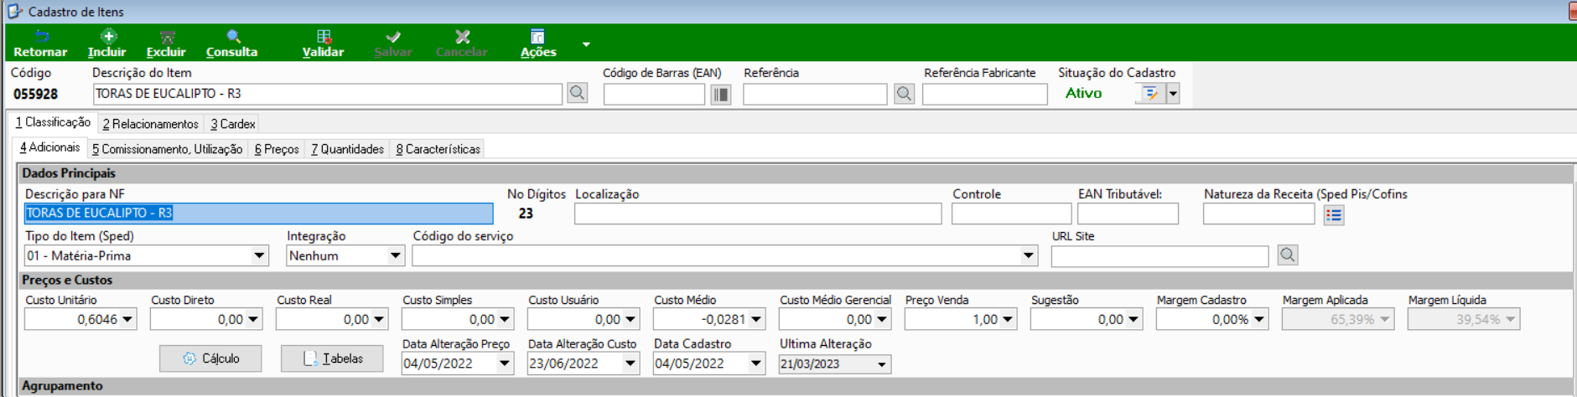1577x397 pixels.
Task: Open the 3 Cardex tab
Action: tap(232, 124)
